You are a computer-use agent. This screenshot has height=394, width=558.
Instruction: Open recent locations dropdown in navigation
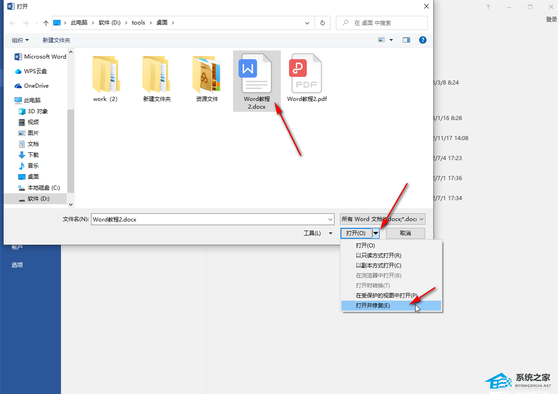click(x=36, y=23)
